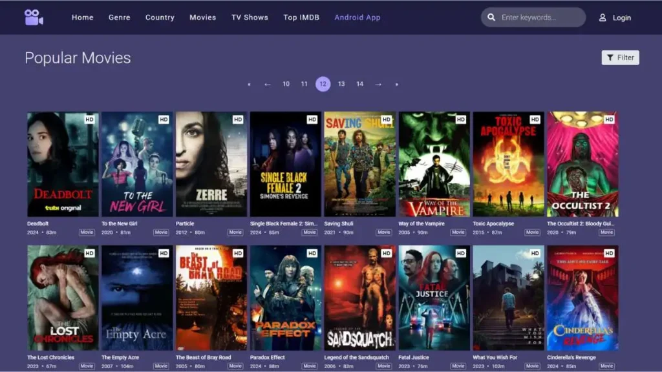Image resolution: width=662 pixels, height=372 pixels.
Task: Click the search magnifier icon
Action: [x=491, y=17]
